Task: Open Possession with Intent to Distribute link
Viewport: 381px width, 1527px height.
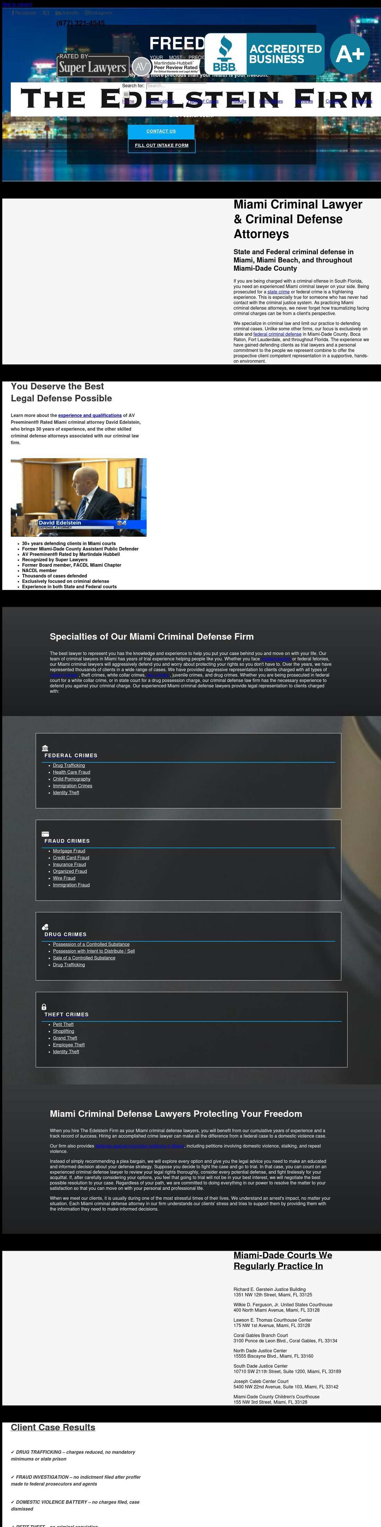Action: [94, 951]
